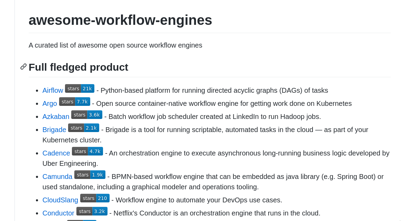Image resolution: width=401 pixels, height=221 pixels.
Task: Click the BPMN-based workflow engine description text
Action: [x=213, y=182]
